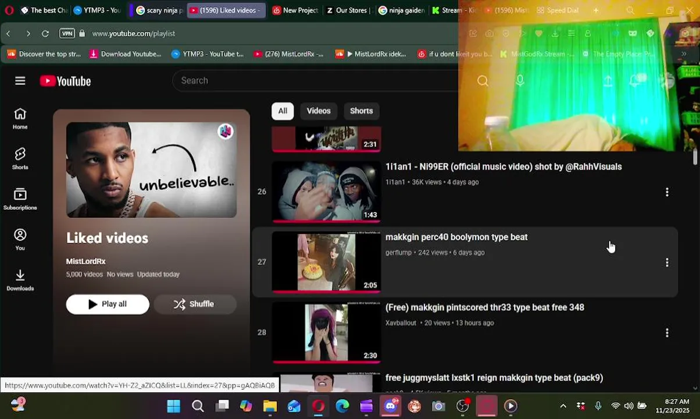Go back with the browser back arrow
700x419 pixels.
9,34
